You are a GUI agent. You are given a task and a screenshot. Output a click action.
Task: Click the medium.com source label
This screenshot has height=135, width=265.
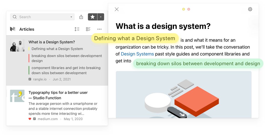(x=48, y=119)
